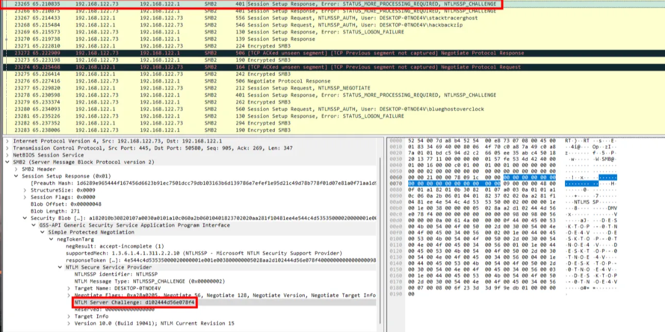Viewport: 665px width, 332px height.
Task: Select NTLM Message Type: NTLMSSP_CHALLENGE row
Action: (190, 281)
